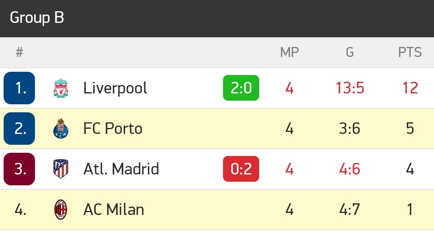This screenshot has width=434, height=233.
Task: Sort table by G column header
Action: [350, 52]
